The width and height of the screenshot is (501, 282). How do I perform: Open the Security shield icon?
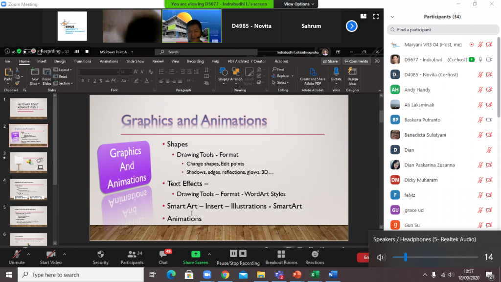click(101, 255)
